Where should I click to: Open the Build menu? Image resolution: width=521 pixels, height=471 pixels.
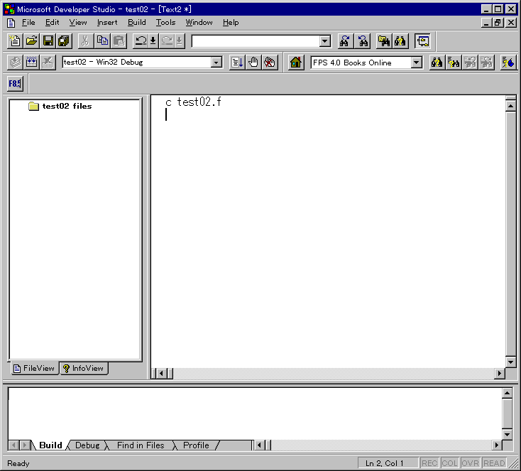pyautogui.click(x=136, y=23)
